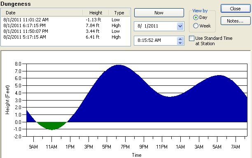Select the 8/1/2011 11:01:22 AM row
The width and height of the screenshot is (252, 158).
click(65, 20)
